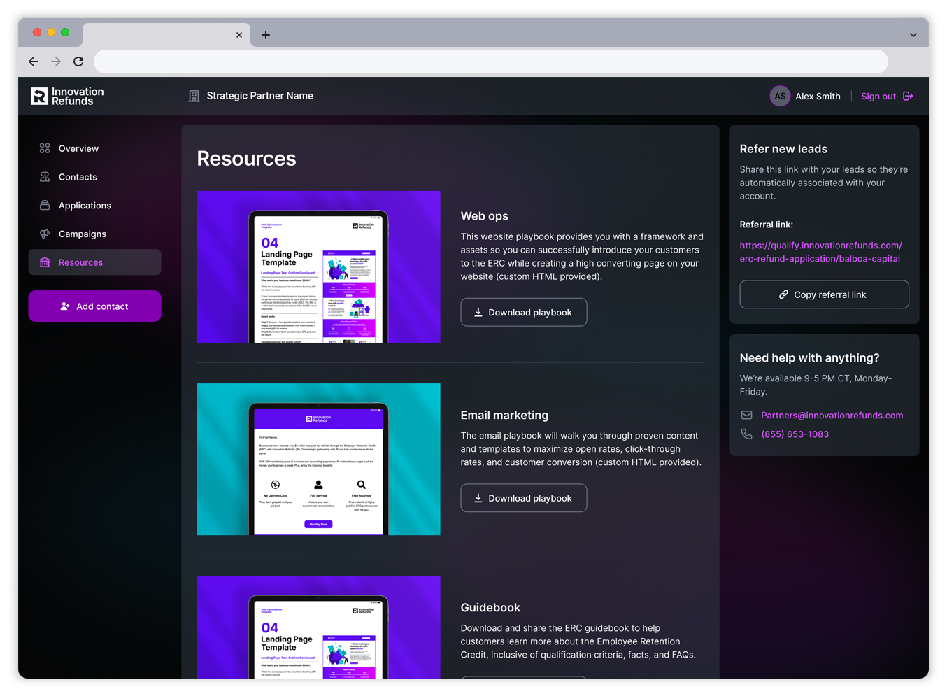Click the browser address bar
This screenshot has width=947, height=696.
[490, 62]
